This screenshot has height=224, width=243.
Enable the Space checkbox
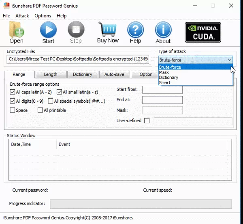point(13,110)
